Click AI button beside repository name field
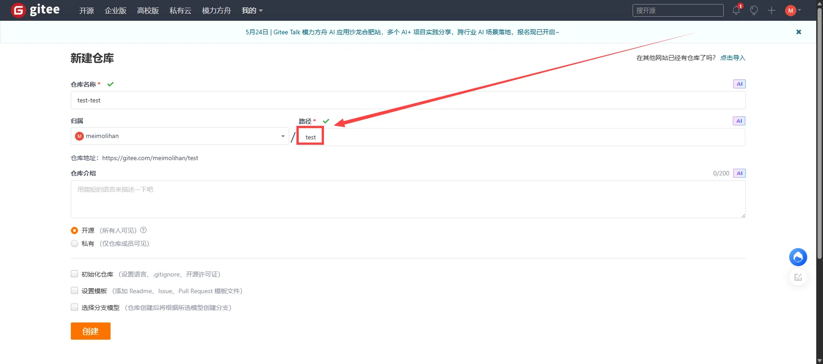 [x=739, y=84]
